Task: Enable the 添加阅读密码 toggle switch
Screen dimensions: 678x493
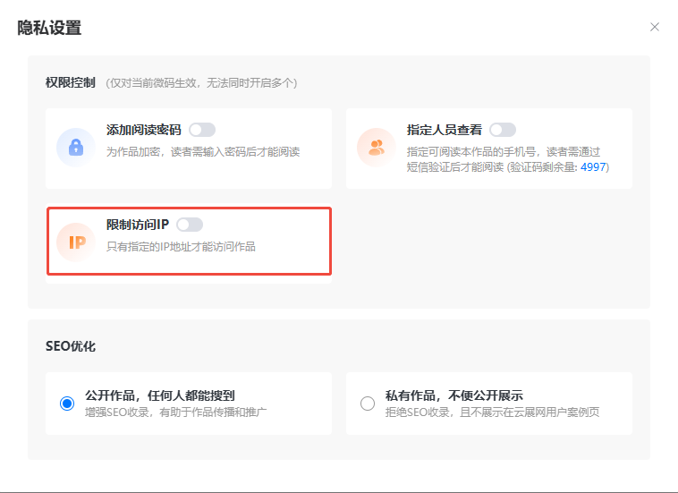Action: click(202, 130)
